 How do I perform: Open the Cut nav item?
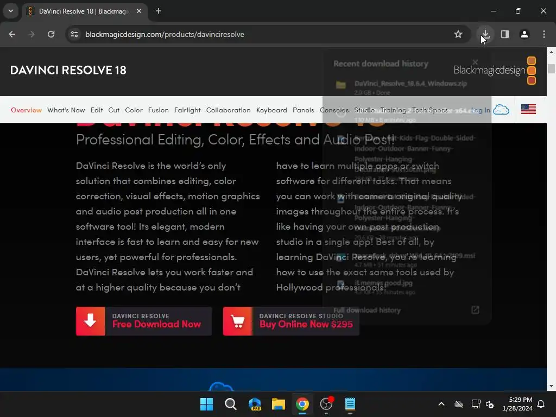pos(114,110)
